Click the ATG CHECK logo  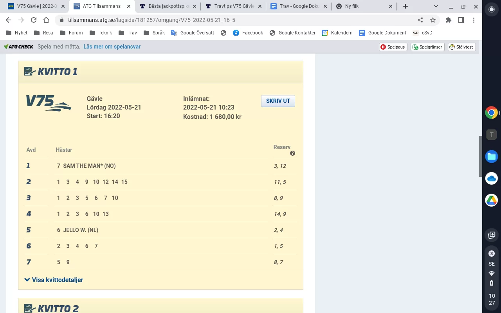point(18,47)
